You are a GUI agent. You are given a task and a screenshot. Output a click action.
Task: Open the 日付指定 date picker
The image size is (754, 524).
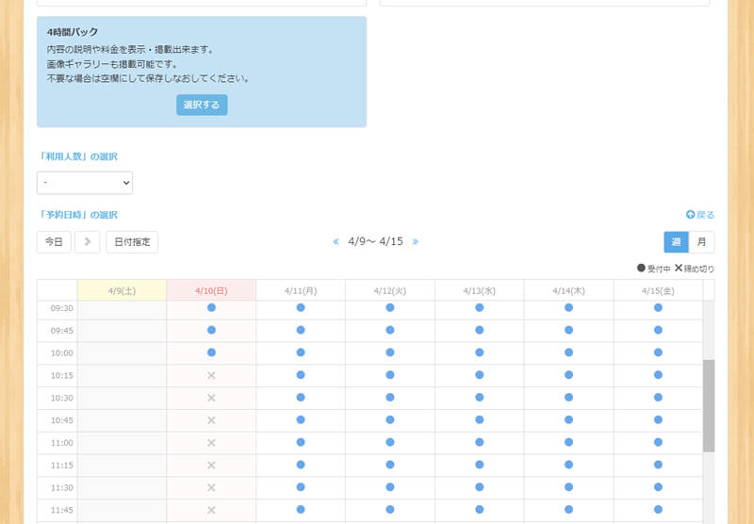tap(132, 242)
